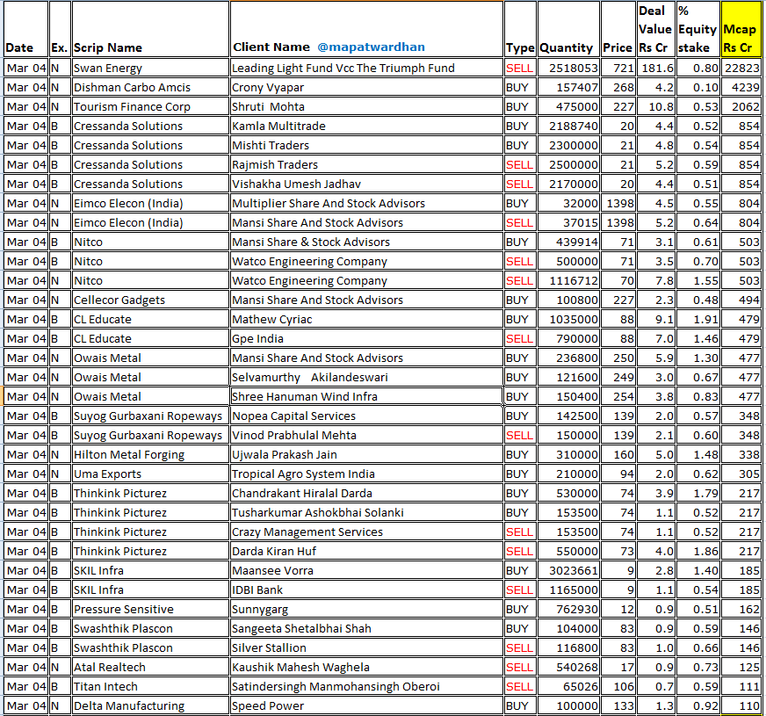This screenshot has width=766, height=716.
Task: Select the Mcap value 2062
Action: coord(741,106)
